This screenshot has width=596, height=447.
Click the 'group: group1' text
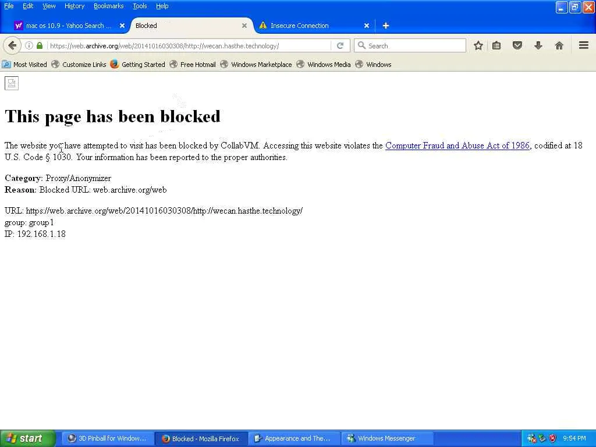click(29, 222)
